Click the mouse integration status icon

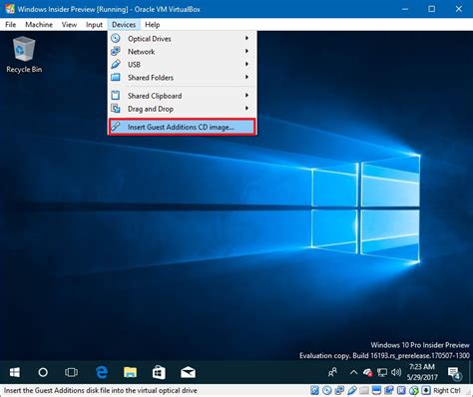coord(413,390)
